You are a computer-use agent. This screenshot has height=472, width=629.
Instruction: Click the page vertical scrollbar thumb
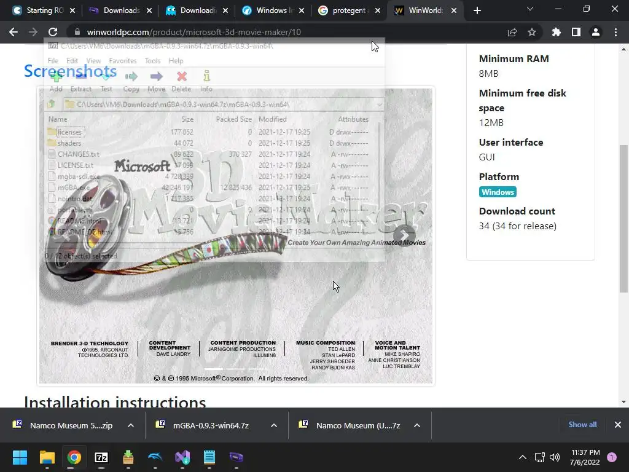[x=623, y=219]
